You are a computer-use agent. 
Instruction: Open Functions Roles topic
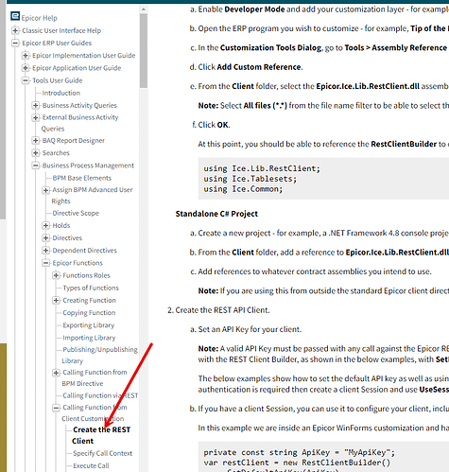[86, 275]
